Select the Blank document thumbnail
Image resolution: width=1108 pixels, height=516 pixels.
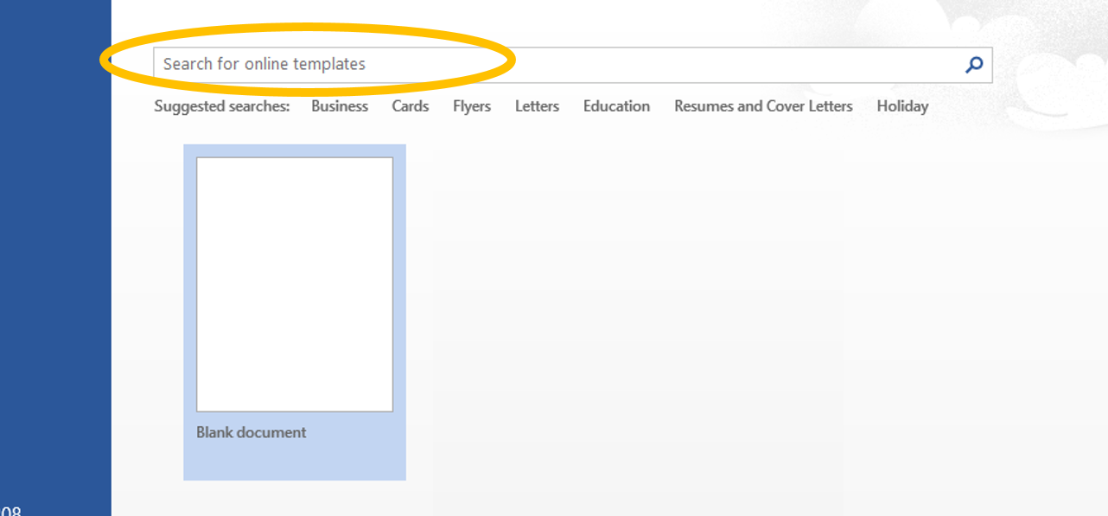coord(295,284)
